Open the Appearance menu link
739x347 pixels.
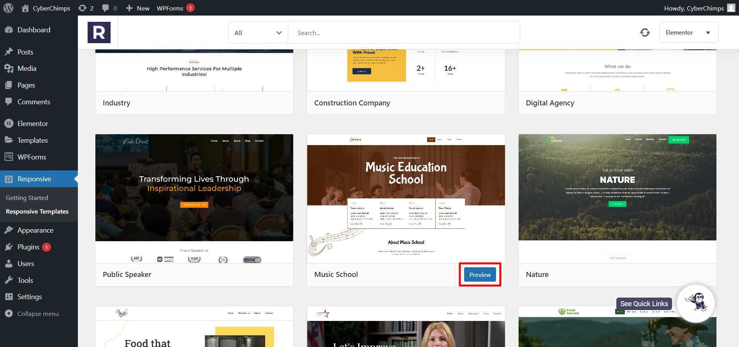click(x=35, y=230)
